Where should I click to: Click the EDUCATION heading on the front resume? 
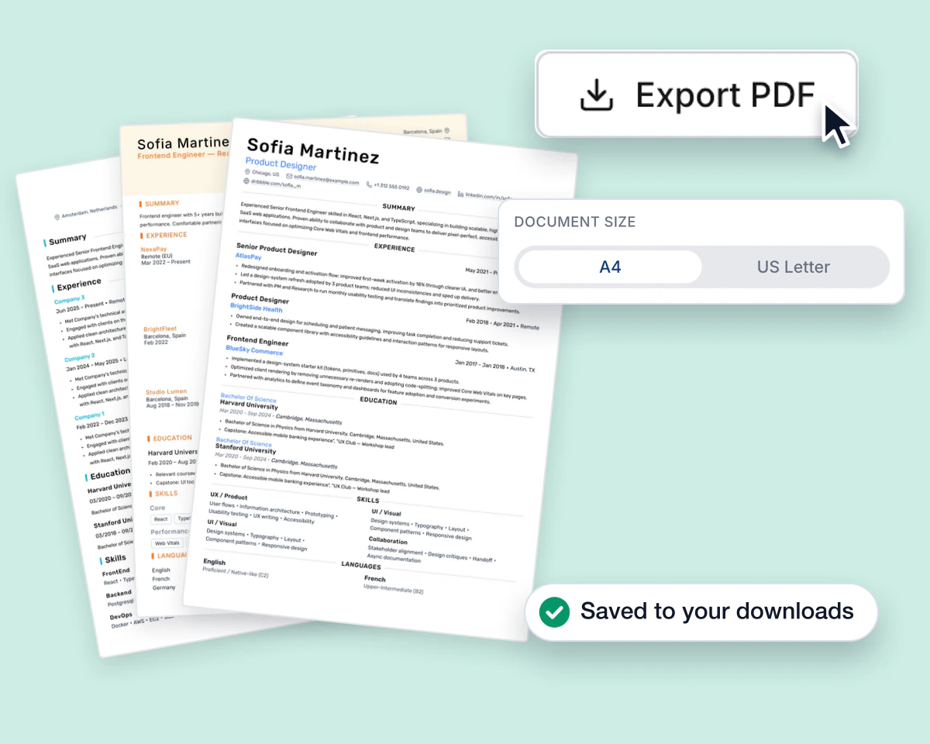click(378, 400)
